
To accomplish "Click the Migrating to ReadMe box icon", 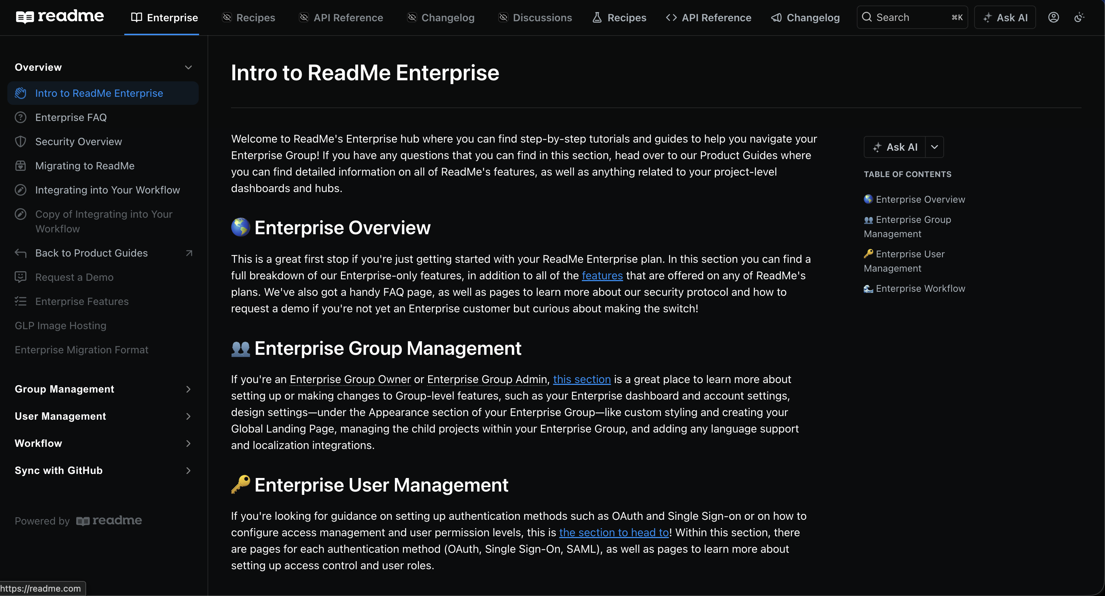I will tap(21, 166).
